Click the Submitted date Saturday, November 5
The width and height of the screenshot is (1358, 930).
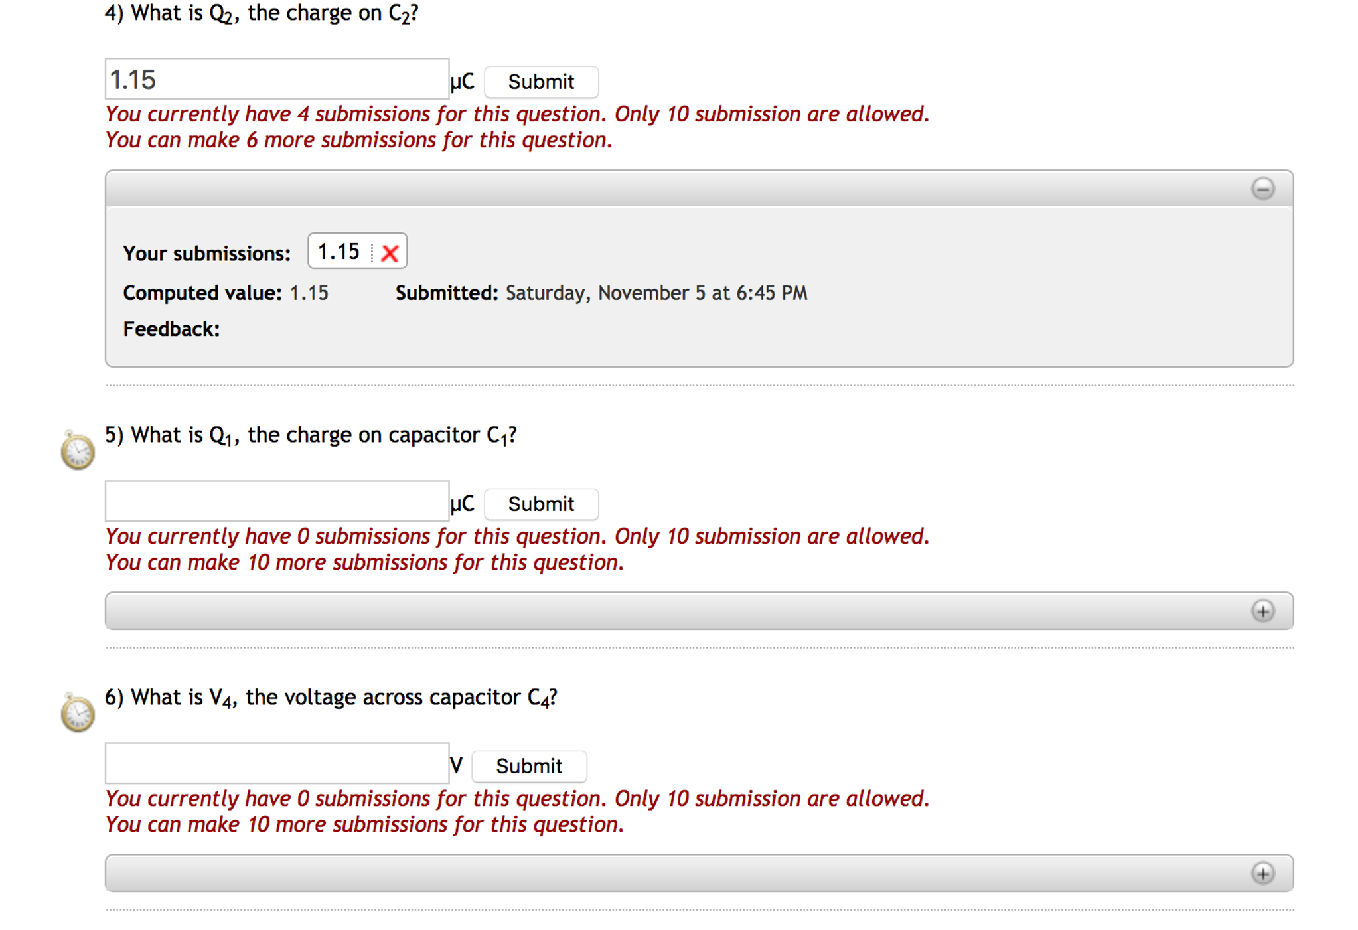[601, 293]
